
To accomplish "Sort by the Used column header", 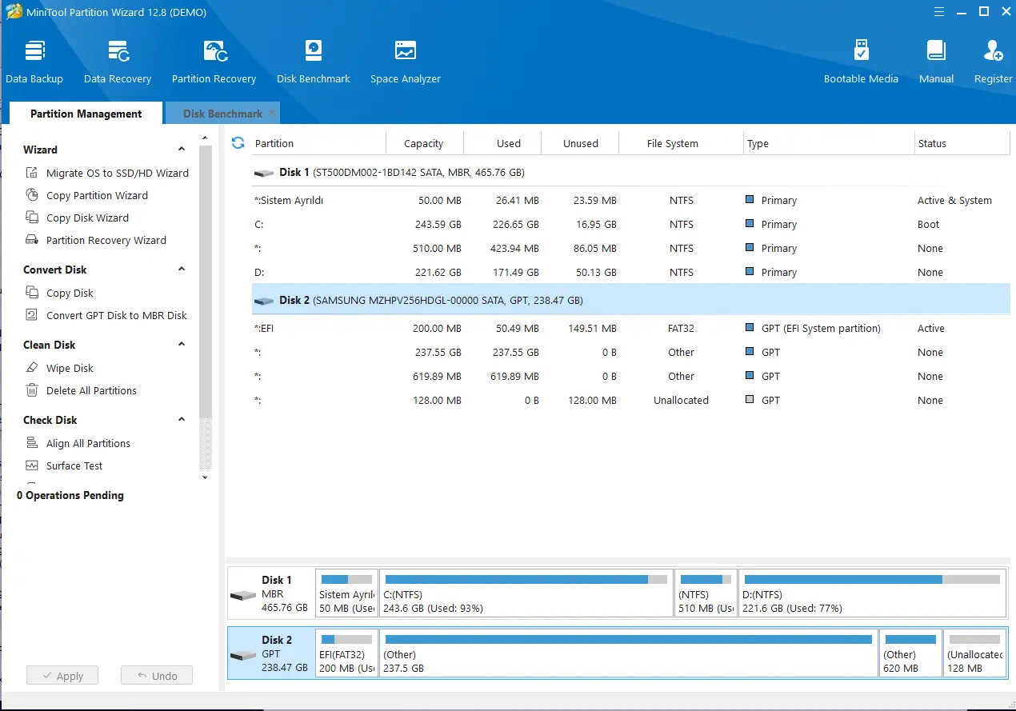I will (502, 143).
